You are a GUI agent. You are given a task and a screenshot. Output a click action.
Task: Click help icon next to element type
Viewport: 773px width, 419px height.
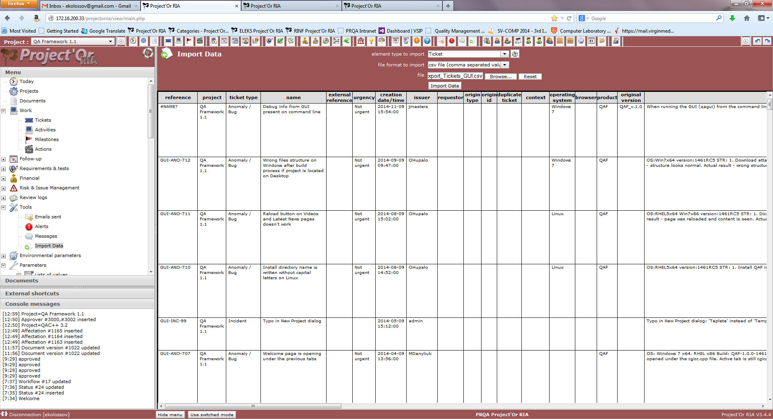click(x=515, y=54)
